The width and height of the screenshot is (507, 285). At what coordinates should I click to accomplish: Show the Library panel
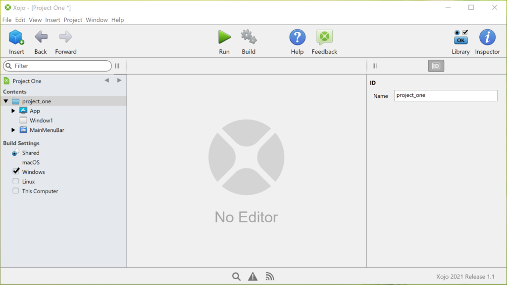coord(460,41)
